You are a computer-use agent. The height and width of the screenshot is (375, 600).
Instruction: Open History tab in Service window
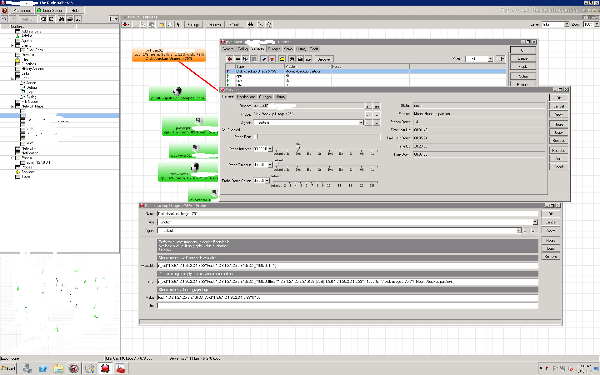coord(280,97)
